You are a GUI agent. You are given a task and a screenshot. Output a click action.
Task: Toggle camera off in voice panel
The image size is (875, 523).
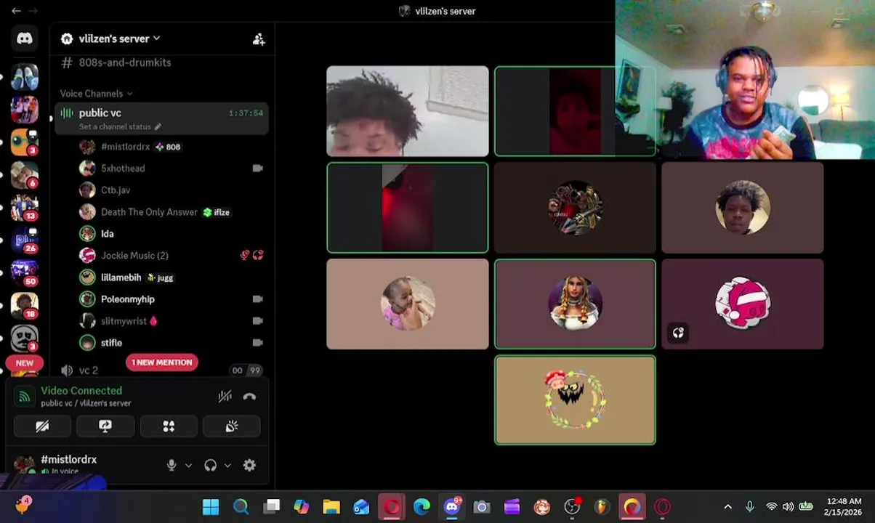(42, 426)
